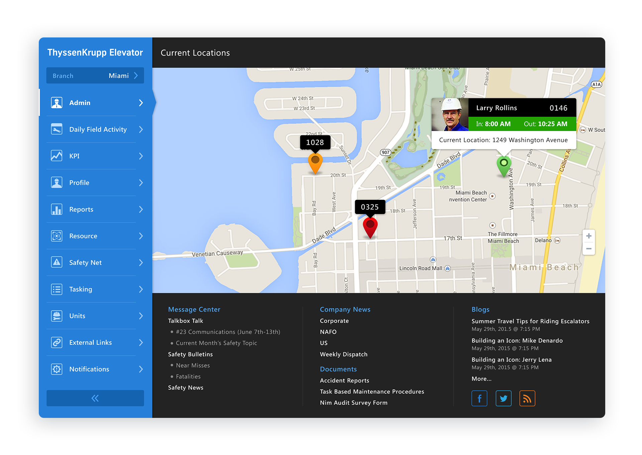642x455 pixels.
Task: Select the red map pin for unit 0325
Action: [370, 228]
